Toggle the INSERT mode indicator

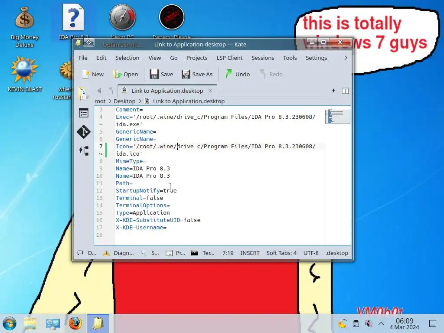point(250,253)
